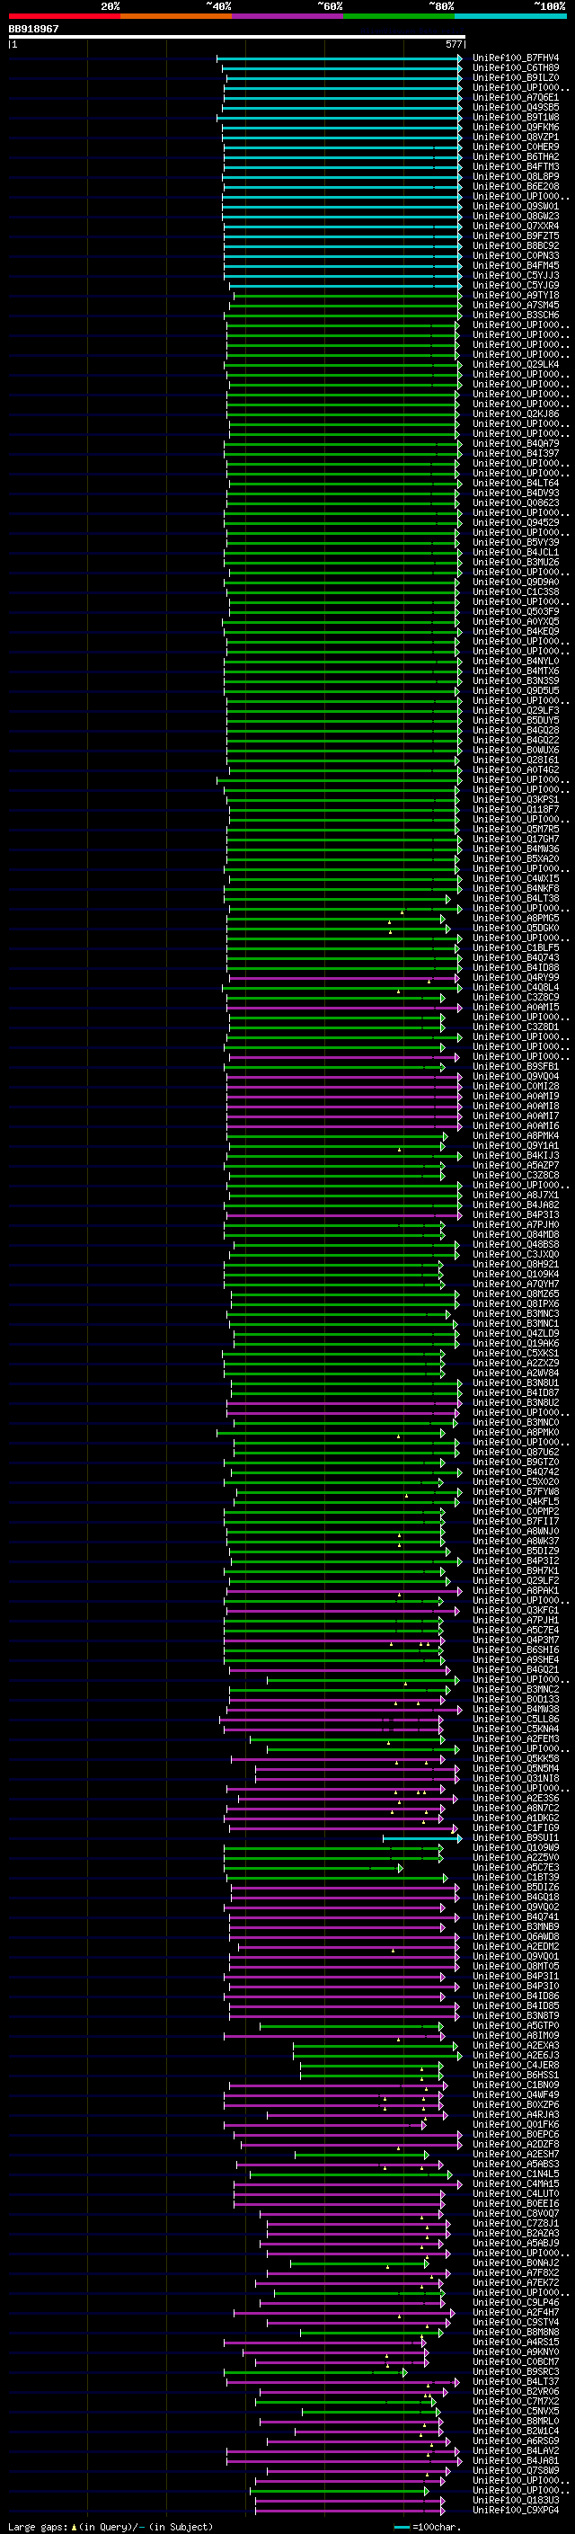Select the UniRef100_A8J7X1 hit

pyautogui.click(x=516, y=1196)
